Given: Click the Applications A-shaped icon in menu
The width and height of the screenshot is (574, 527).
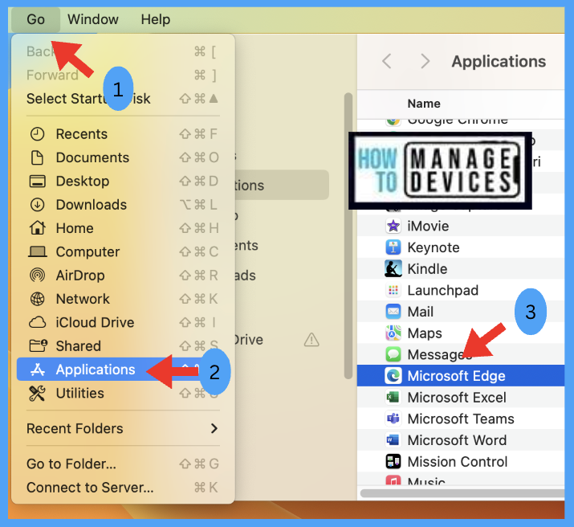Looking at the screenshot, I should pyautogui.click(x=38, y=370).
